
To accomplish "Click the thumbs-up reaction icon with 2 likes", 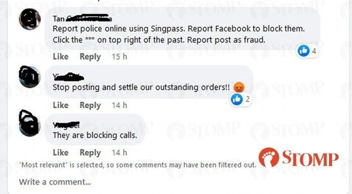I will tap(237, 99).
